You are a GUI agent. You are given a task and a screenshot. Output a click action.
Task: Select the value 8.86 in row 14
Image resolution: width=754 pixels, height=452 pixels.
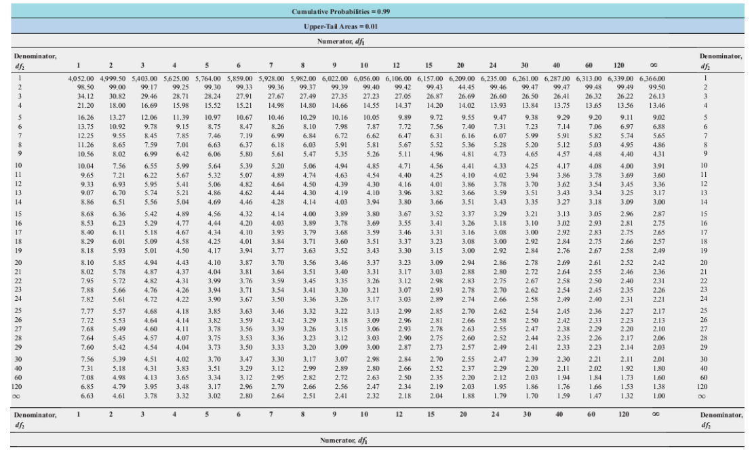point(87,202)
